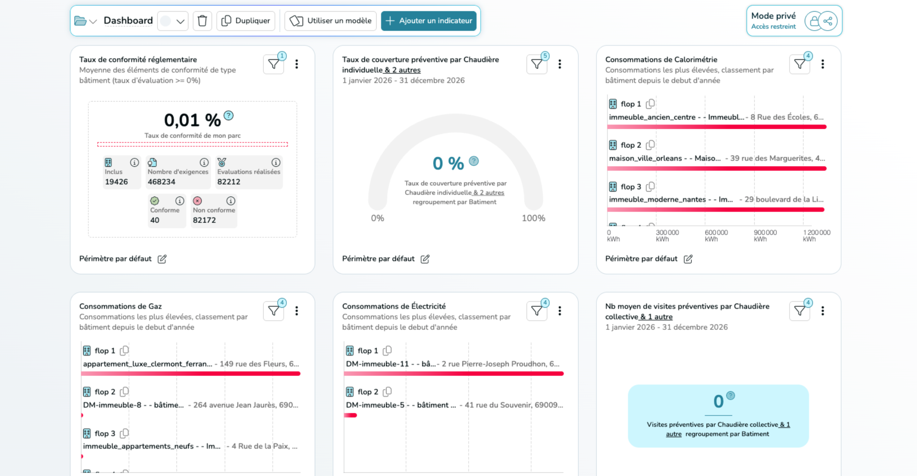Open the dashboard color dropdown

(173, 21)
